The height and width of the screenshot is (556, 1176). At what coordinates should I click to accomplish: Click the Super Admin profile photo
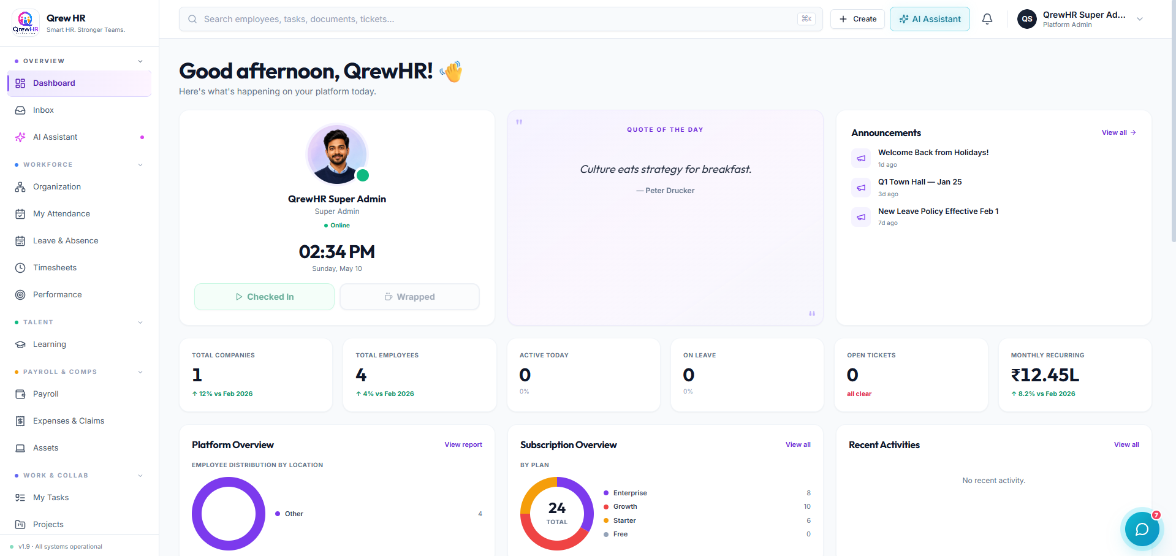point(336,154)
